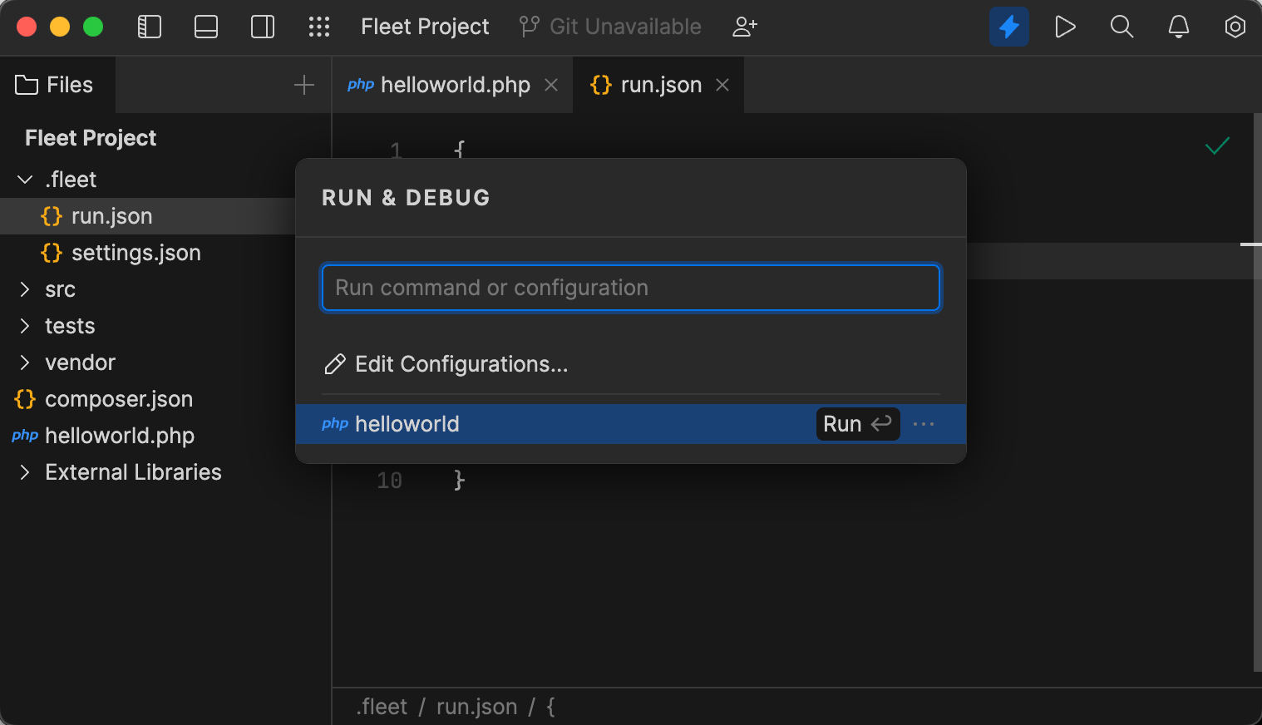Collapse the .fleet folder

point(22,179)
